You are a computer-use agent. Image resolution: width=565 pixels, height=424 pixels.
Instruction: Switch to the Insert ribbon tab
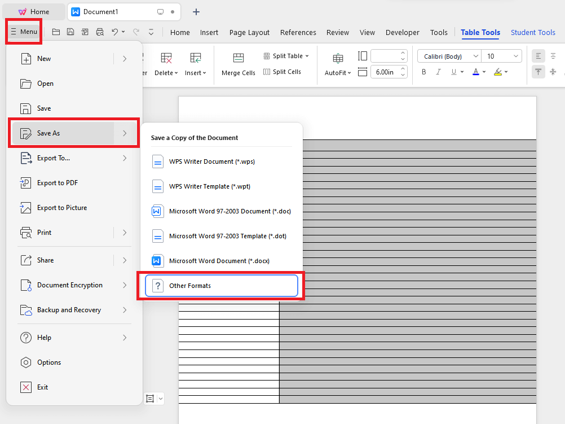coord(209,33)
